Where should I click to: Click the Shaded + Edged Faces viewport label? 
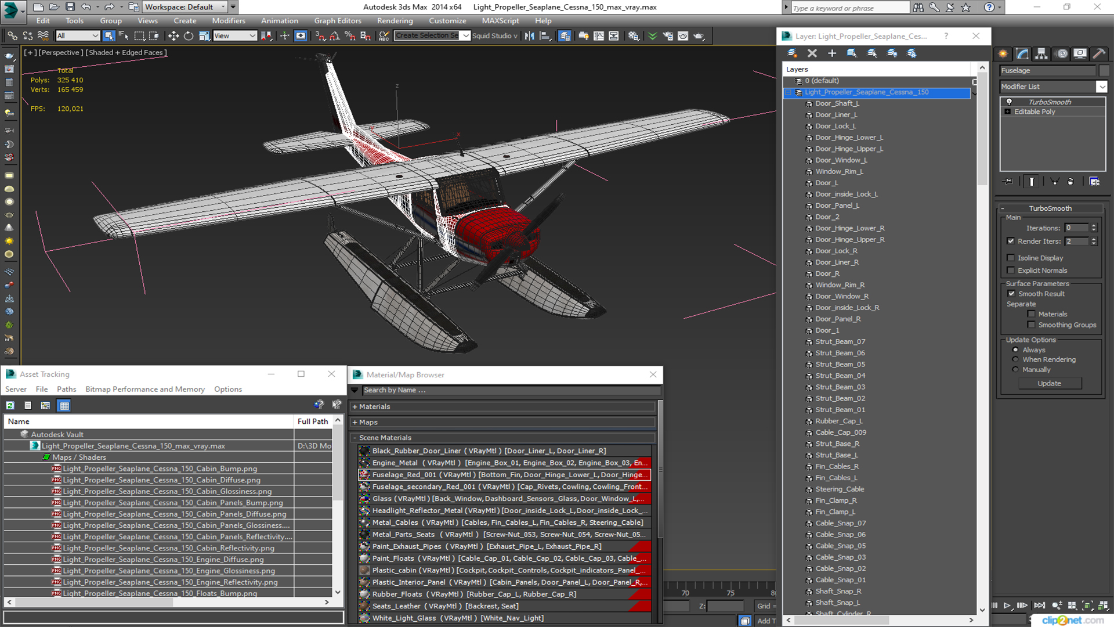click(126, 52)
